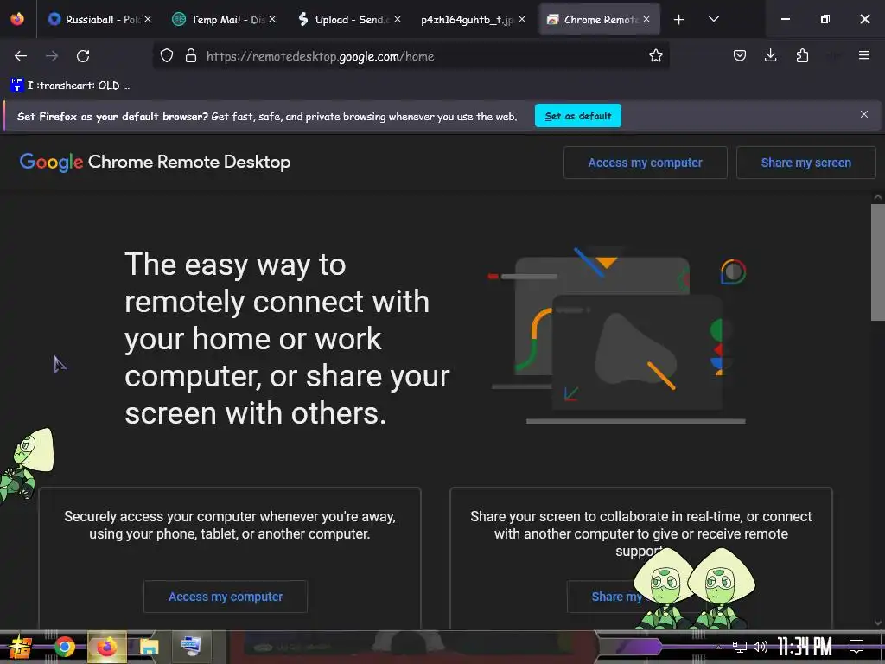This screenshot has height=664, width=885.
Task: Close the p4zh164guhtb_t.jpg tab
Action: 521,19
